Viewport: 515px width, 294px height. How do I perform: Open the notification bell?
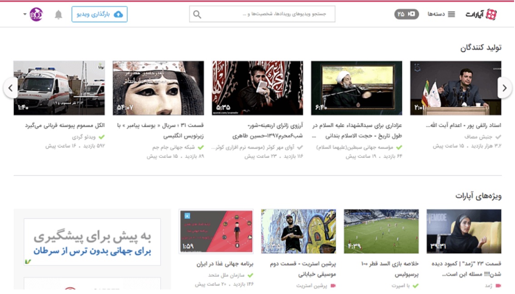pyautogui.click(x=59, y=14)
